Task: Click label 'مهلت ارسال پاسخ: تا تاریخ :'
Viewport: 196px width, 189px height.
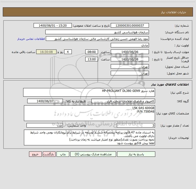Action: click(171, 52)
